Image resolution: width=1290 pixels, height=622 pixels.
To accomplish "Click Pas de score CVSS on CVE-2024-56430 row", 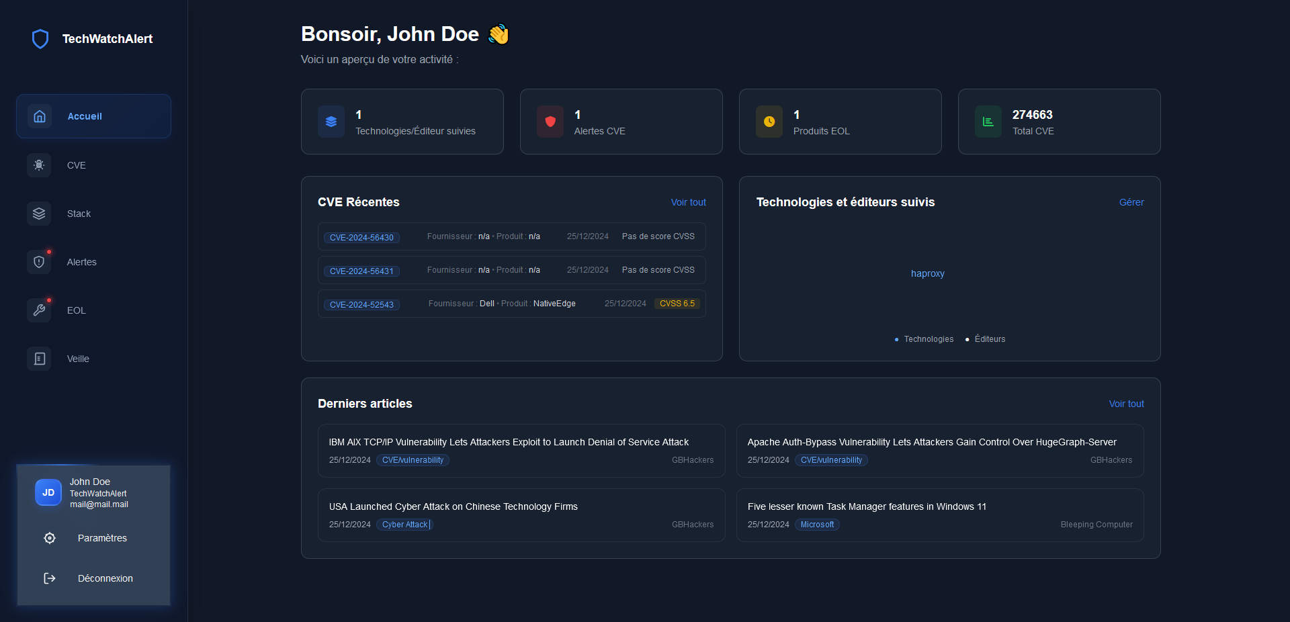I will [x=658, y=236].
